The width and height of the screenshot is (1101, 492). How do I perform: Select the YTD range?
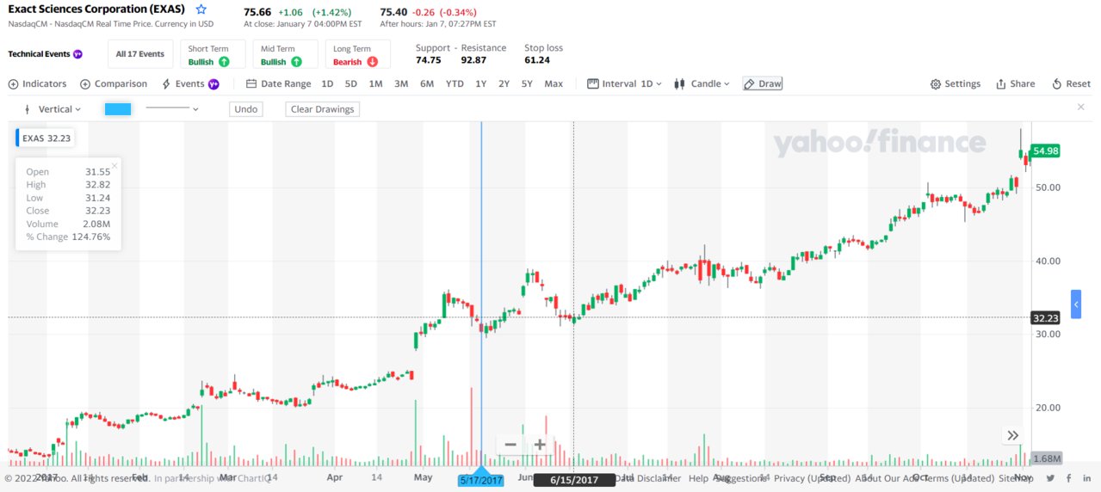[455, 83]
